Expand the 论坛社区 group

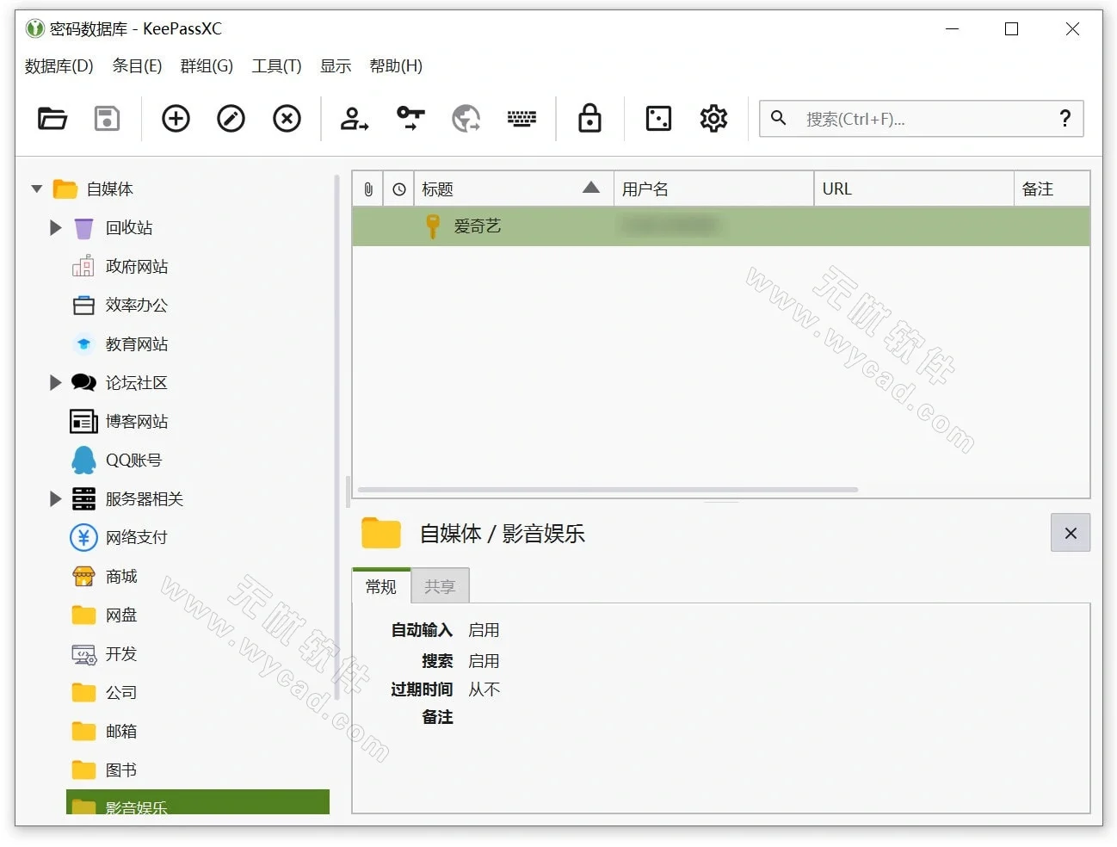pos(54,382)
